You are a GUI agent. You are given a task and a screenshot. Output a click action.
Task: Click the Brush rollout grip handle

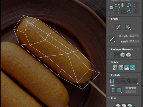[139, 18]
